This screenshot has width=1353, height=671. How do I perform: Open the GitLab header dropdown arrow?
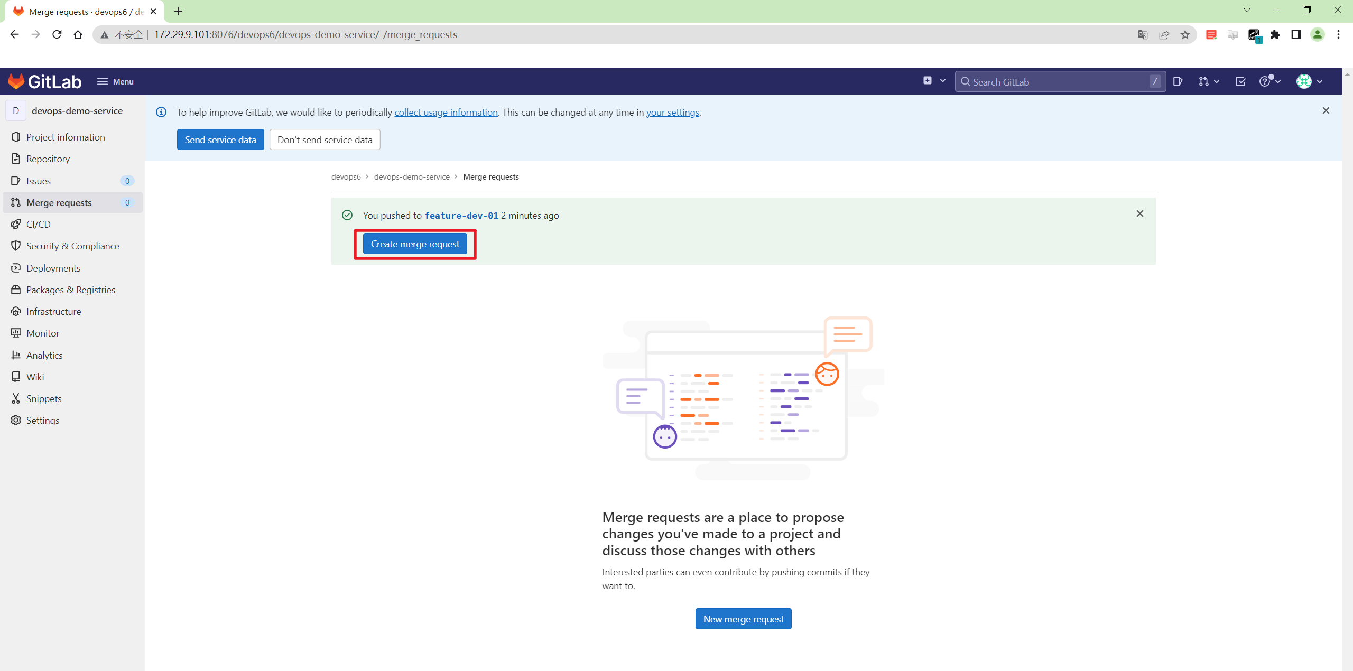click(943, 81)
